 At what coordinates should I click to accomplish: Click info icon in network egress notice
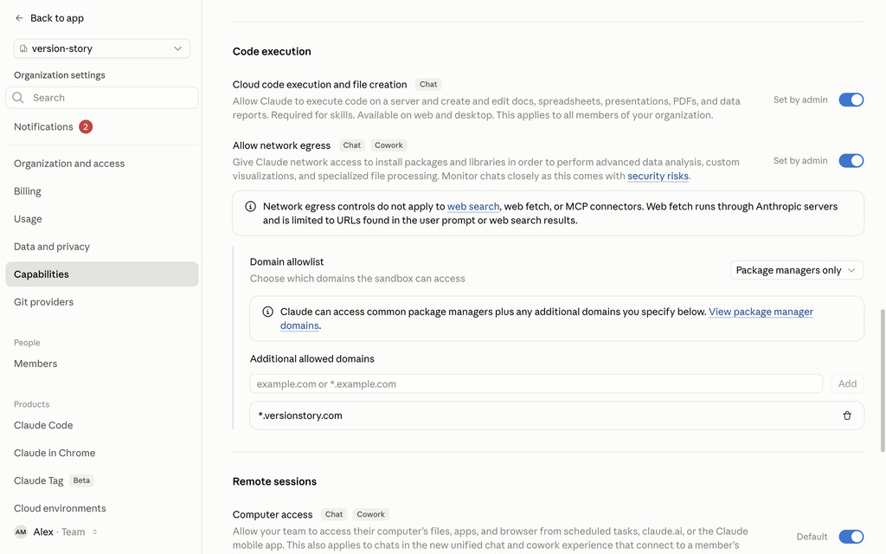point(250,206)
